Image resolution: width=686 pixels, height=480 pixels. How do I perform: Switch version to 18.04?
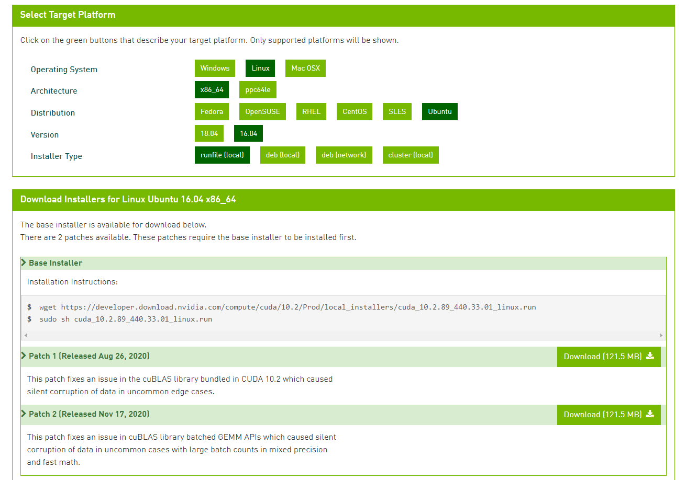209,133
